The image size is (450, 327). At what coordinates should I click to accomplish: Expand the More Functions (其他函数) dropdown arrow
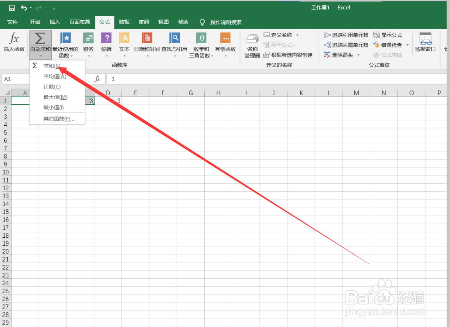(x=226, y=56)
